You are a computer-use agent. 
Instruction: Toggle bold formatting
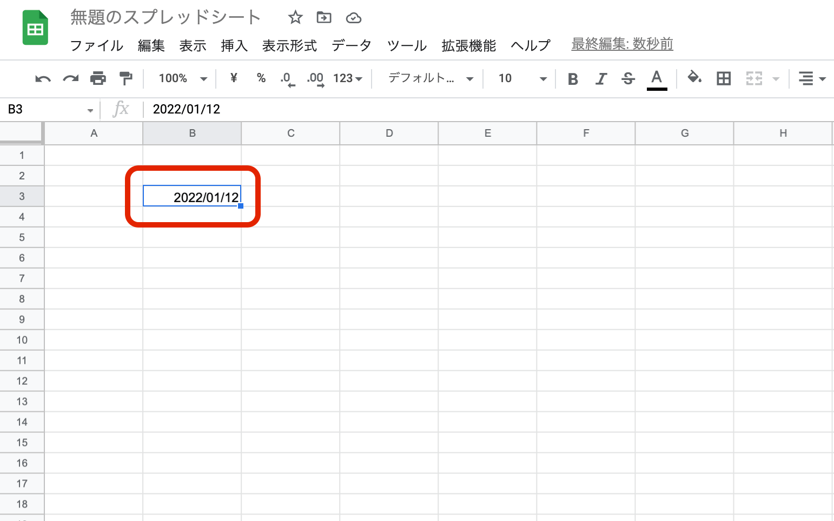[x=573, y=79]
